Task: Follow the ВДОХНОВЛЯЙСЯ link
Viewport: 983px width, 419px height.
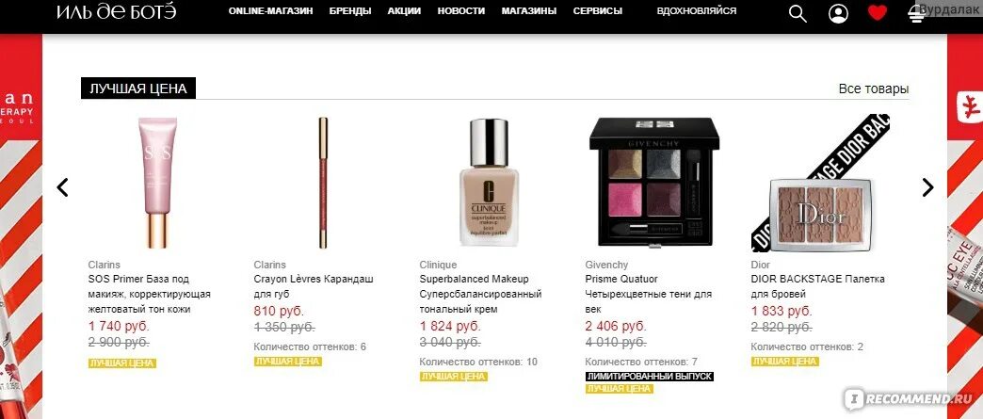Action: coord(697,10)
